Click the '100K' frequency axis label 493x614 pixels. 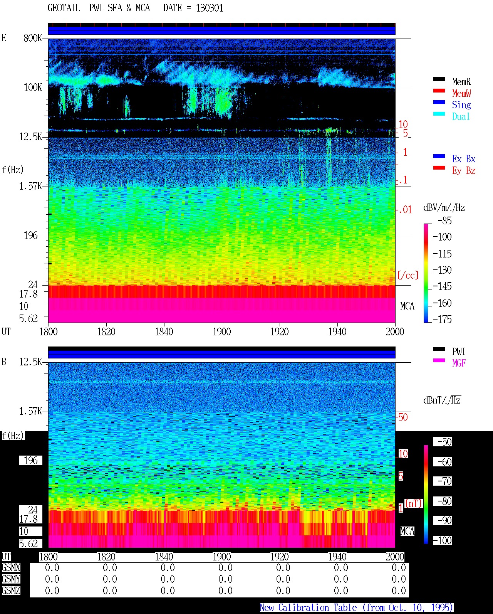click(33, 87)
